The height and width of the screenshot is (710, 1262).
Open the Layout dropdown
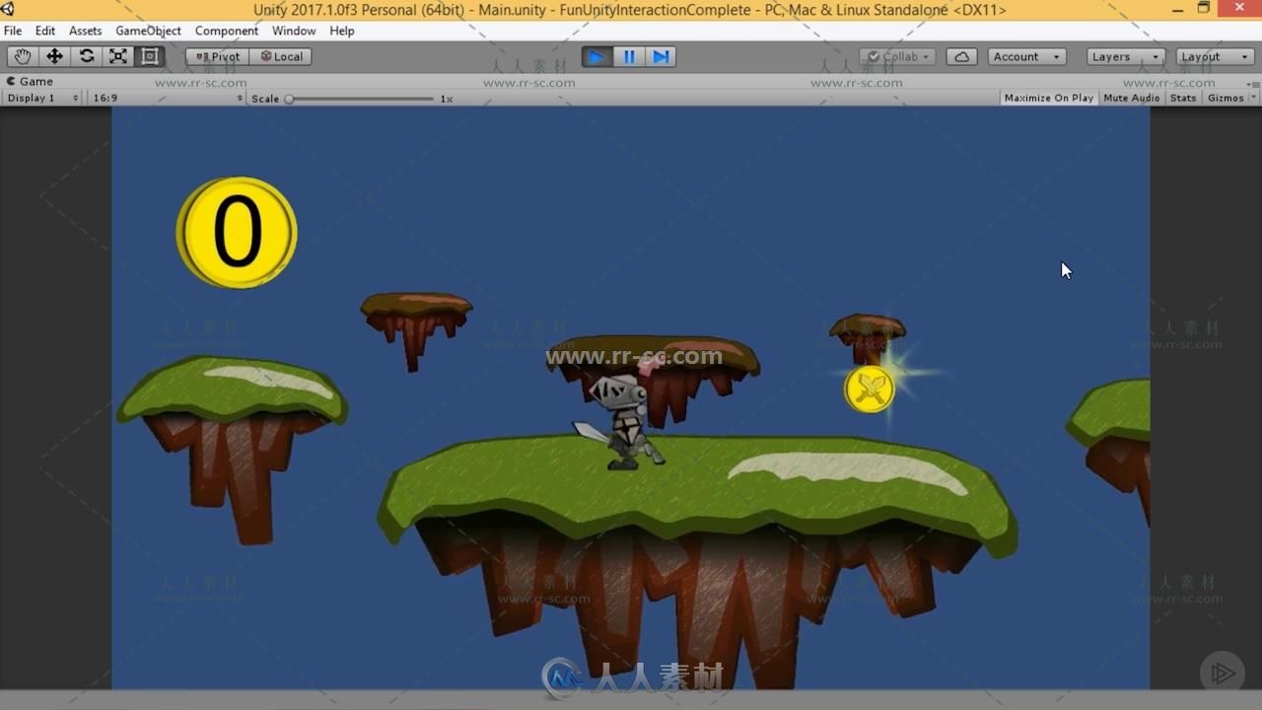1215,56
